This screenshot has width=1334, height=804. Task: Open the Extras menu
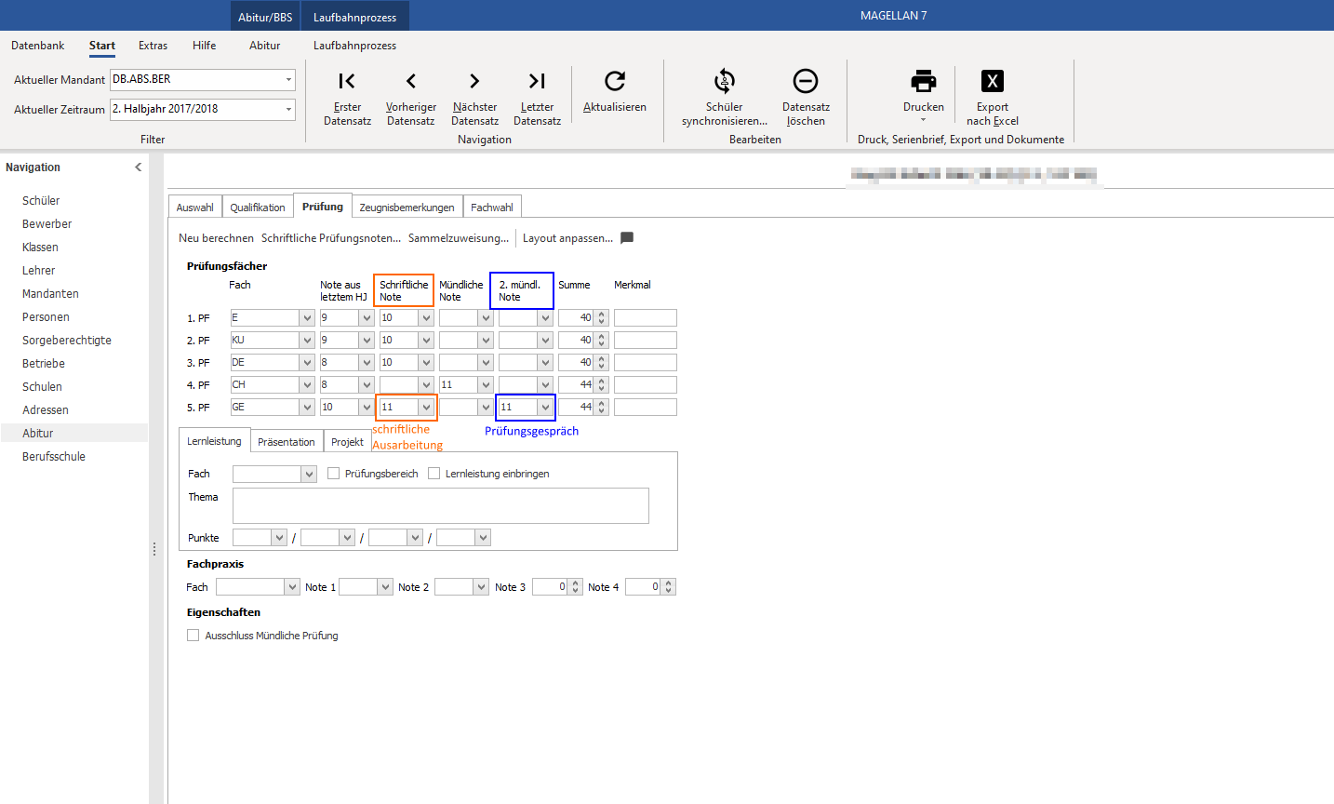point(153,46)
